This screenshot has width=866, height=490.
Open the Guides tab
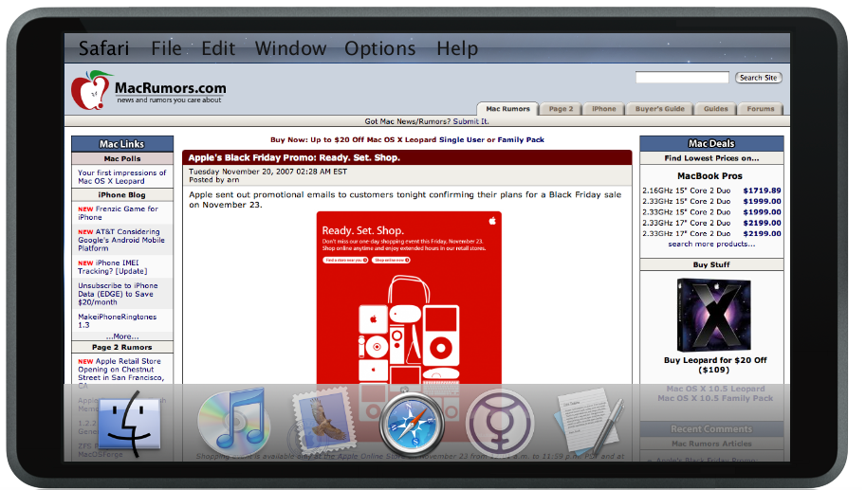click(x=716, y=109)
